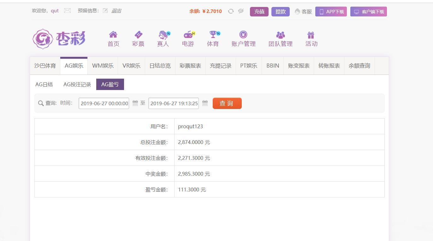
Task: Click the edit reserved info icon
Action: click(x=105, y=11)
